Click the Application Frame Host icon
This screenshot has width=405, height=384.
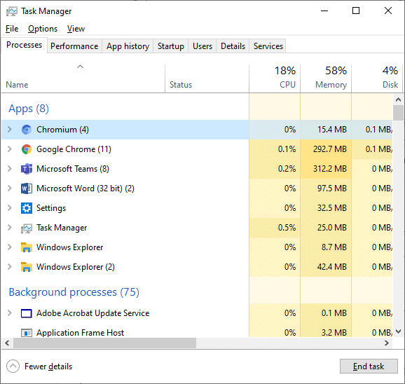click(27, 333)
